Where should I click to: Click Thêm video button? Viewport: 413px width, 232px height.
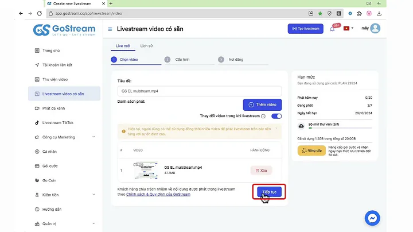click(x=262, y=105)
